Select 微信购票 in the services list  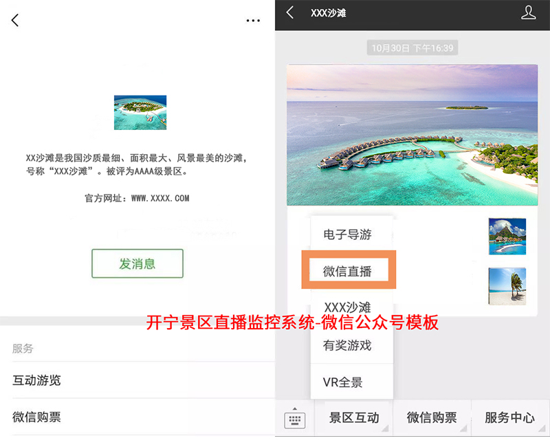click(37, 417)
